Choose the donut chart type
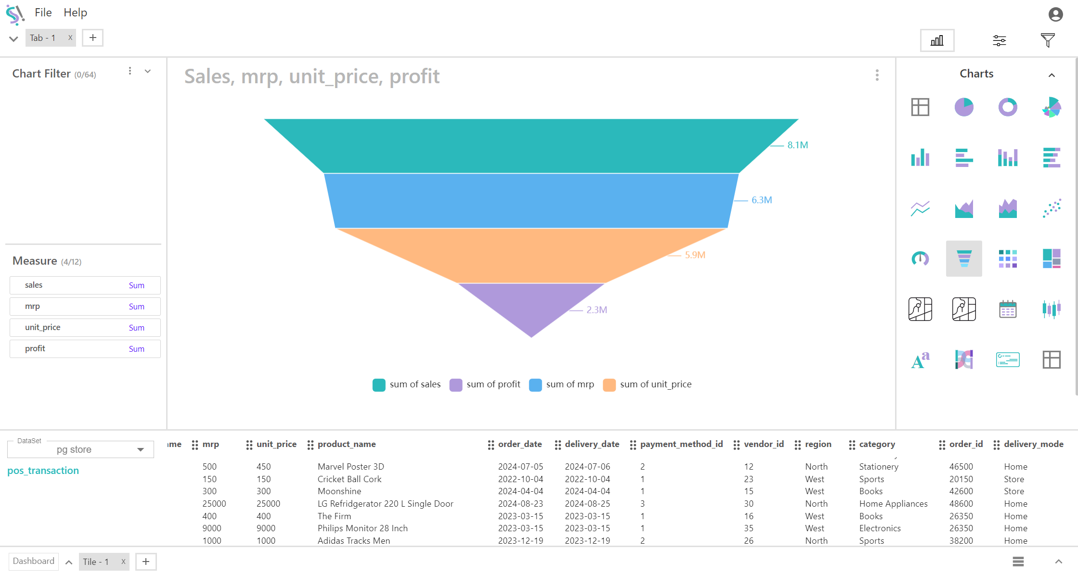 point(1008,107)
